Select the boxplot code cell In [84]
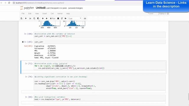The image size is (189, 106). (100, 98)
